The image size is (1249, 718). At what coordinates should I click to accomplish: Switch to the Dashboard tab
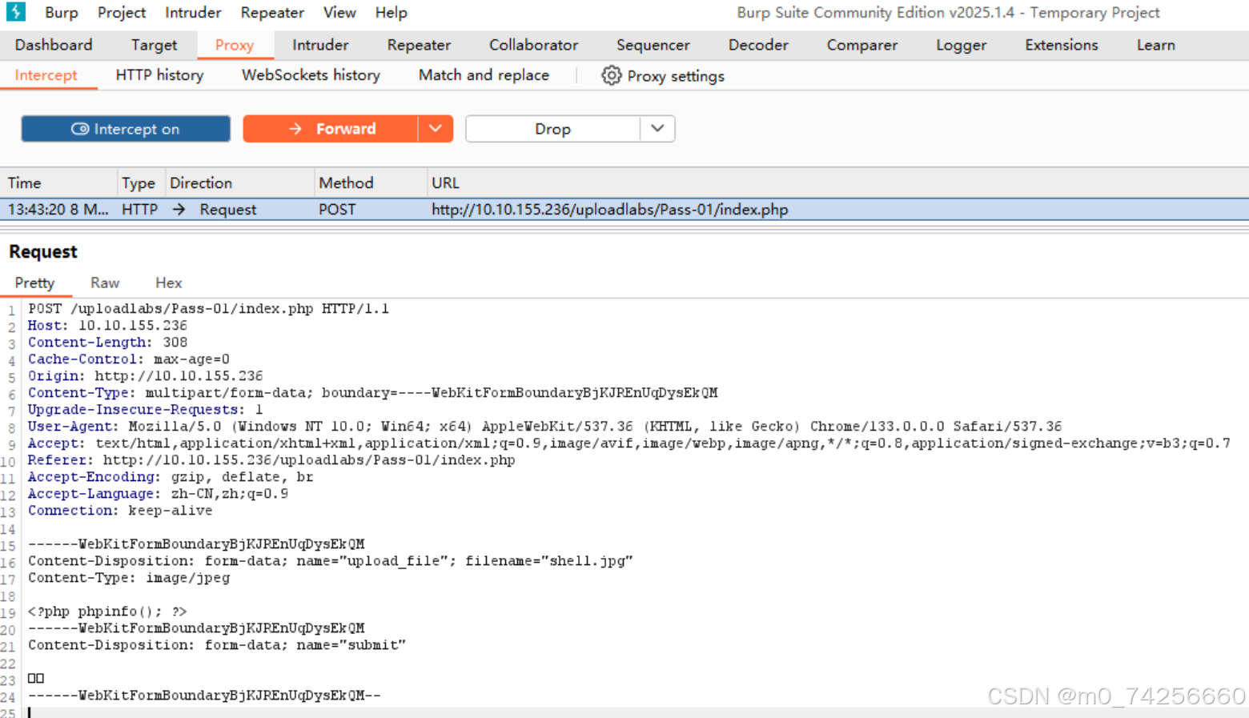tap(54, 45)
